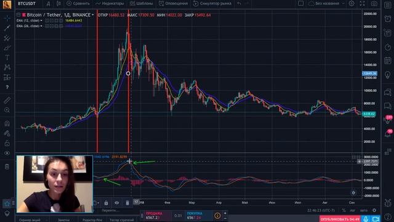Open the help question mark at bottom right
Screen dimensions: 394x222
[388, 216]
